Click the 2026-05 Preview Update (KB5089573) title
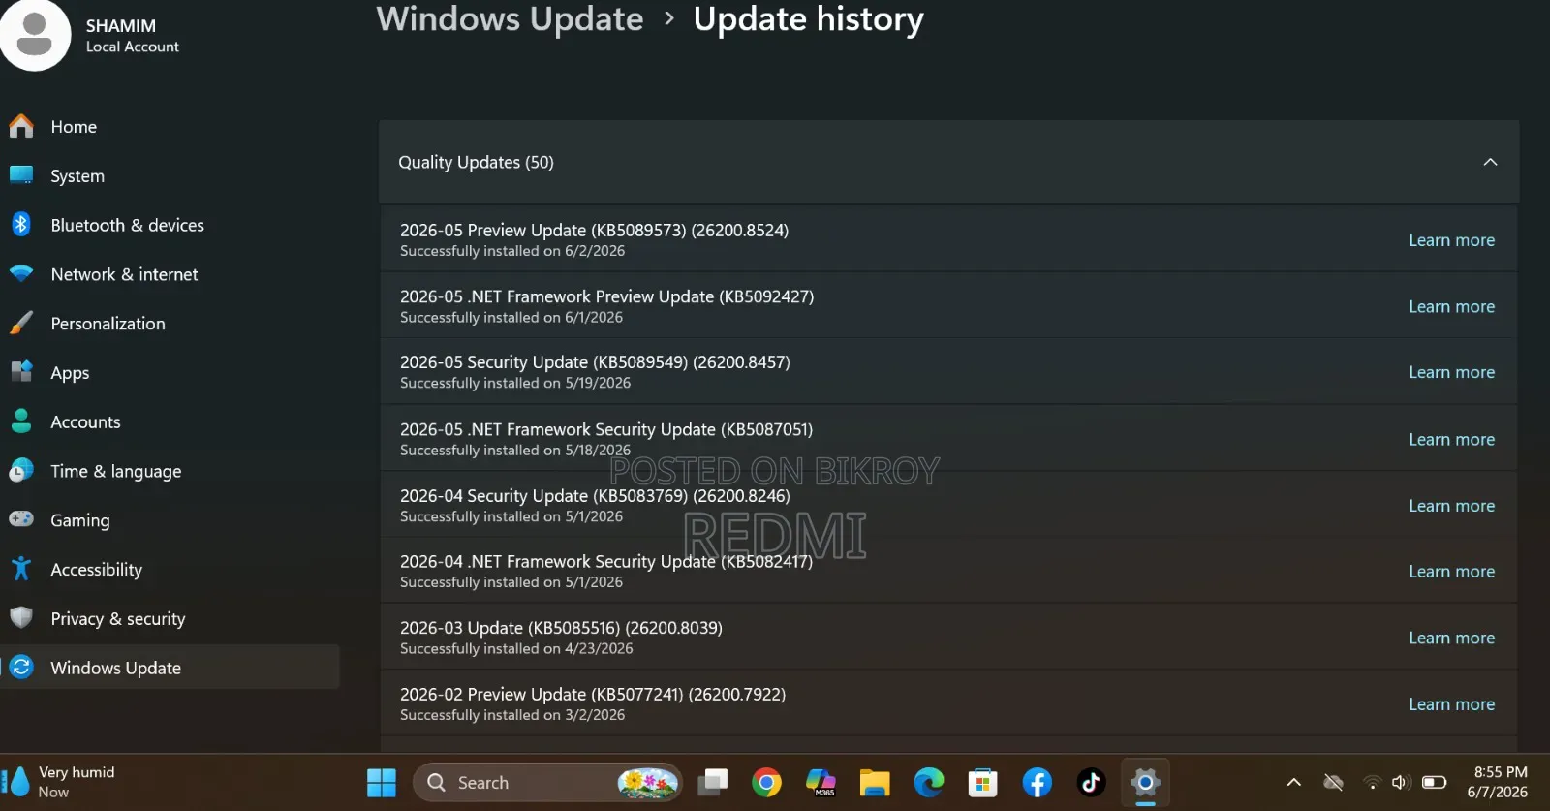Screen dimensions: 1550x811 coord(594,230)
